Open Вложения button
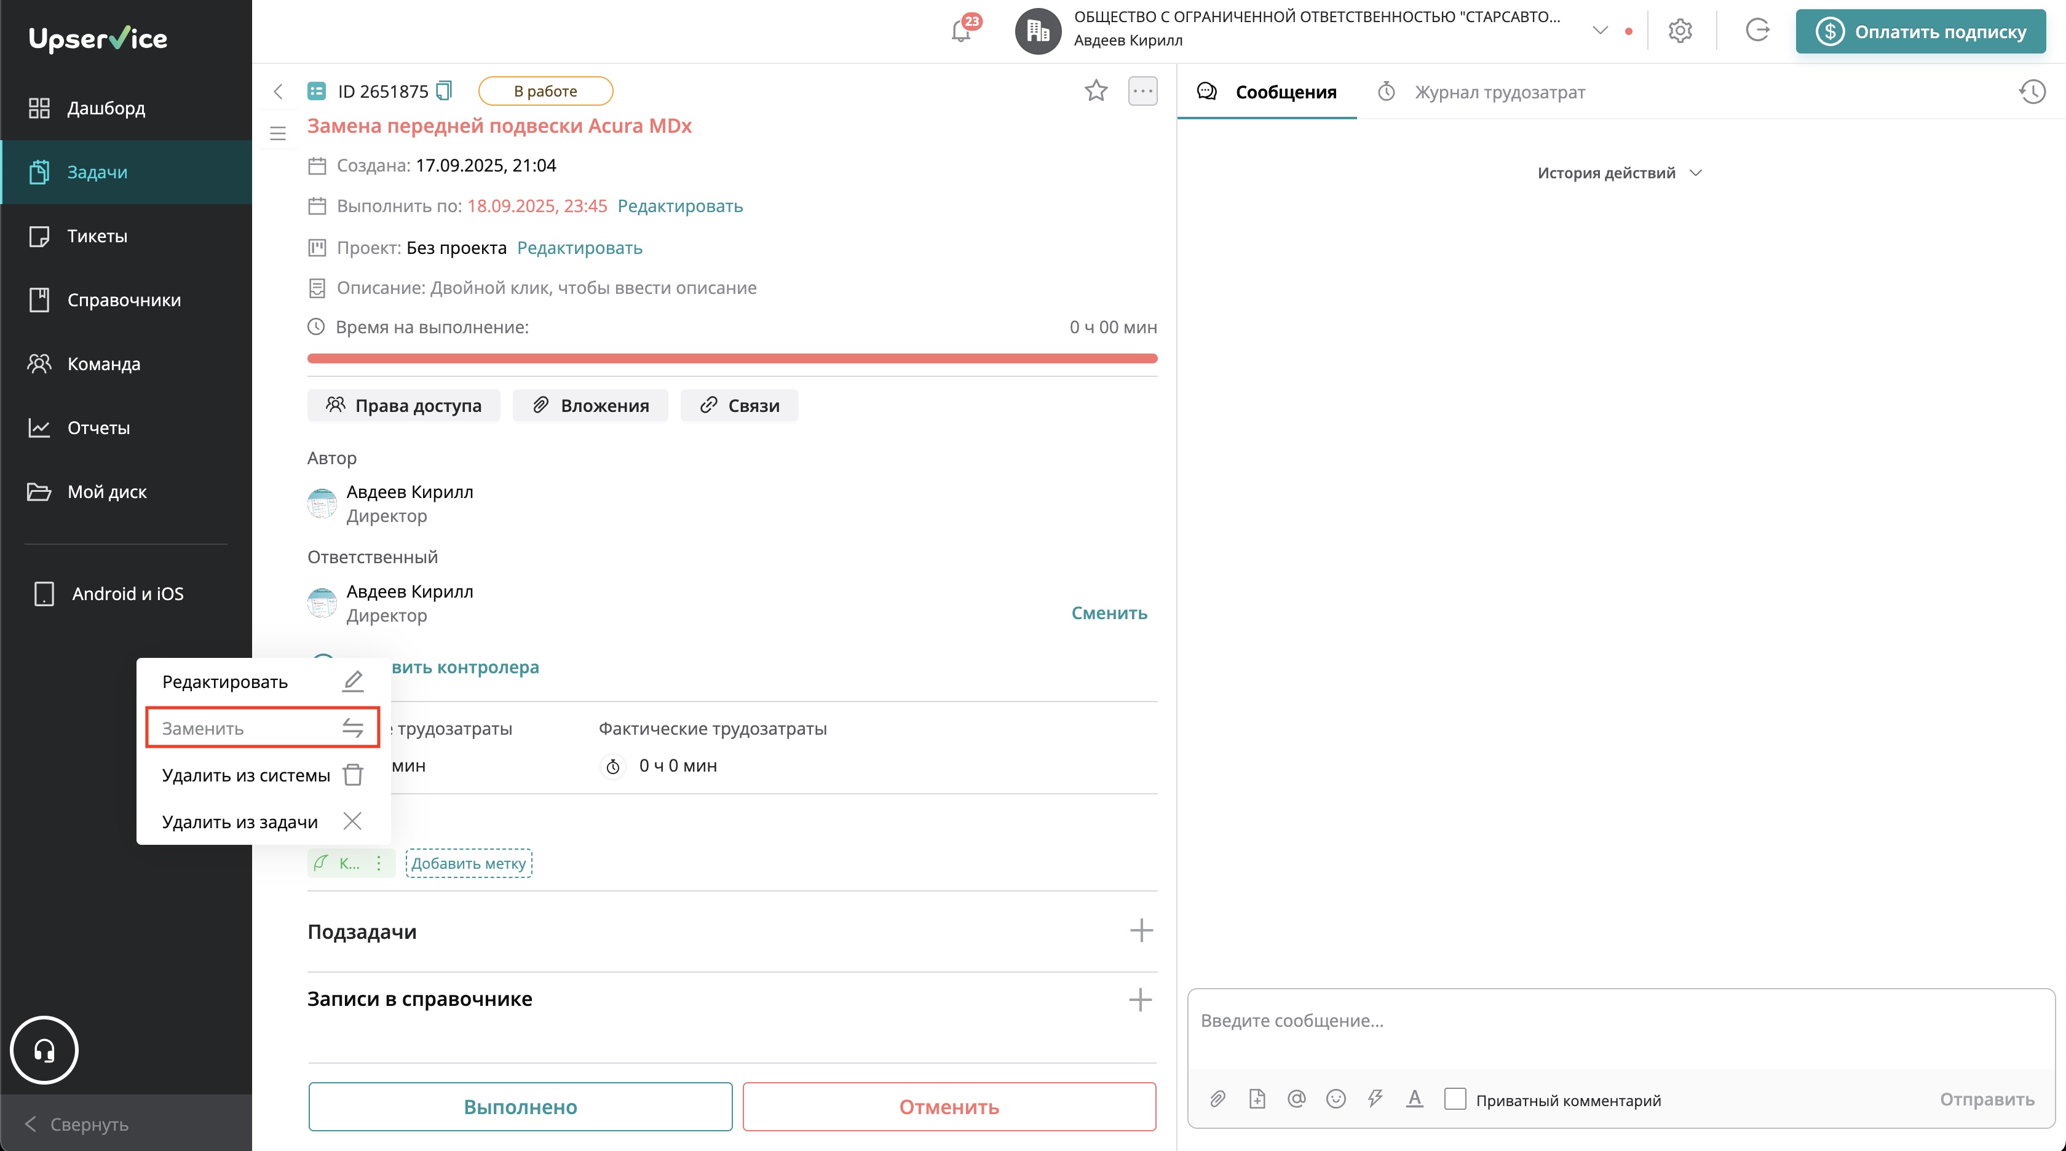 pos(590,406)
